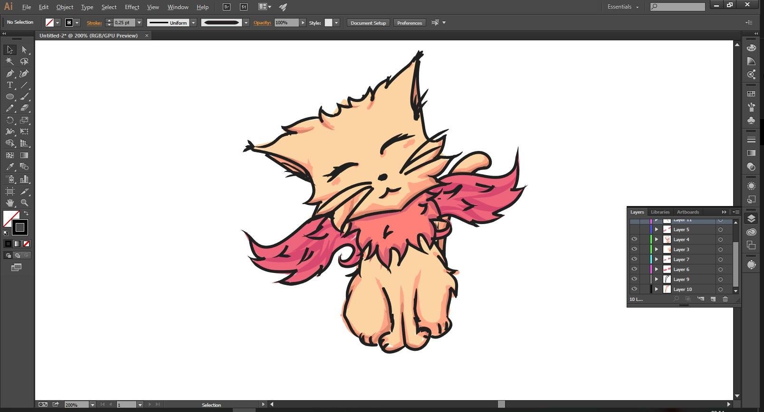
Task: Pick the Lasso tool
Action: [24, 61]
